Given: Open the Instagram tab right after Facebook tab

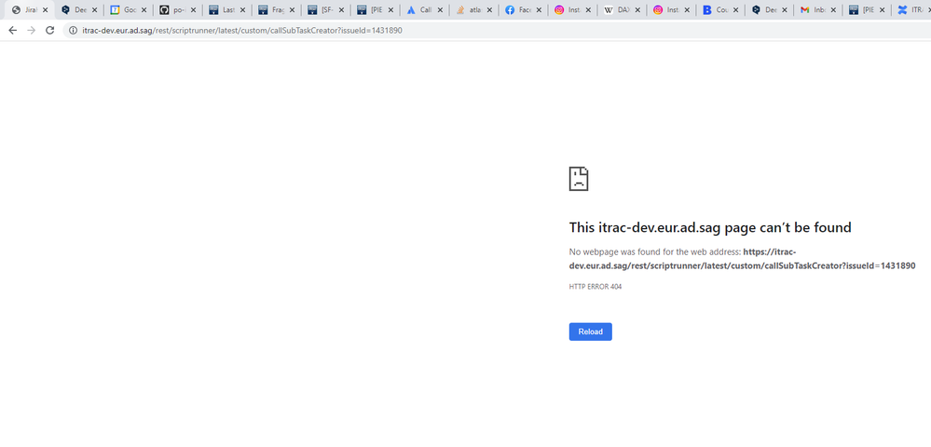Looking at the screenshot, I should point(570,10).
